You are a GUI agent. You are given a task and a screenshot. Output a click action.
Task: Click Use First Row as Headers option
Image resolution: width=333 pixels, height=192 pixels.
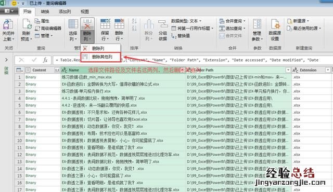[x=192, y=28]
